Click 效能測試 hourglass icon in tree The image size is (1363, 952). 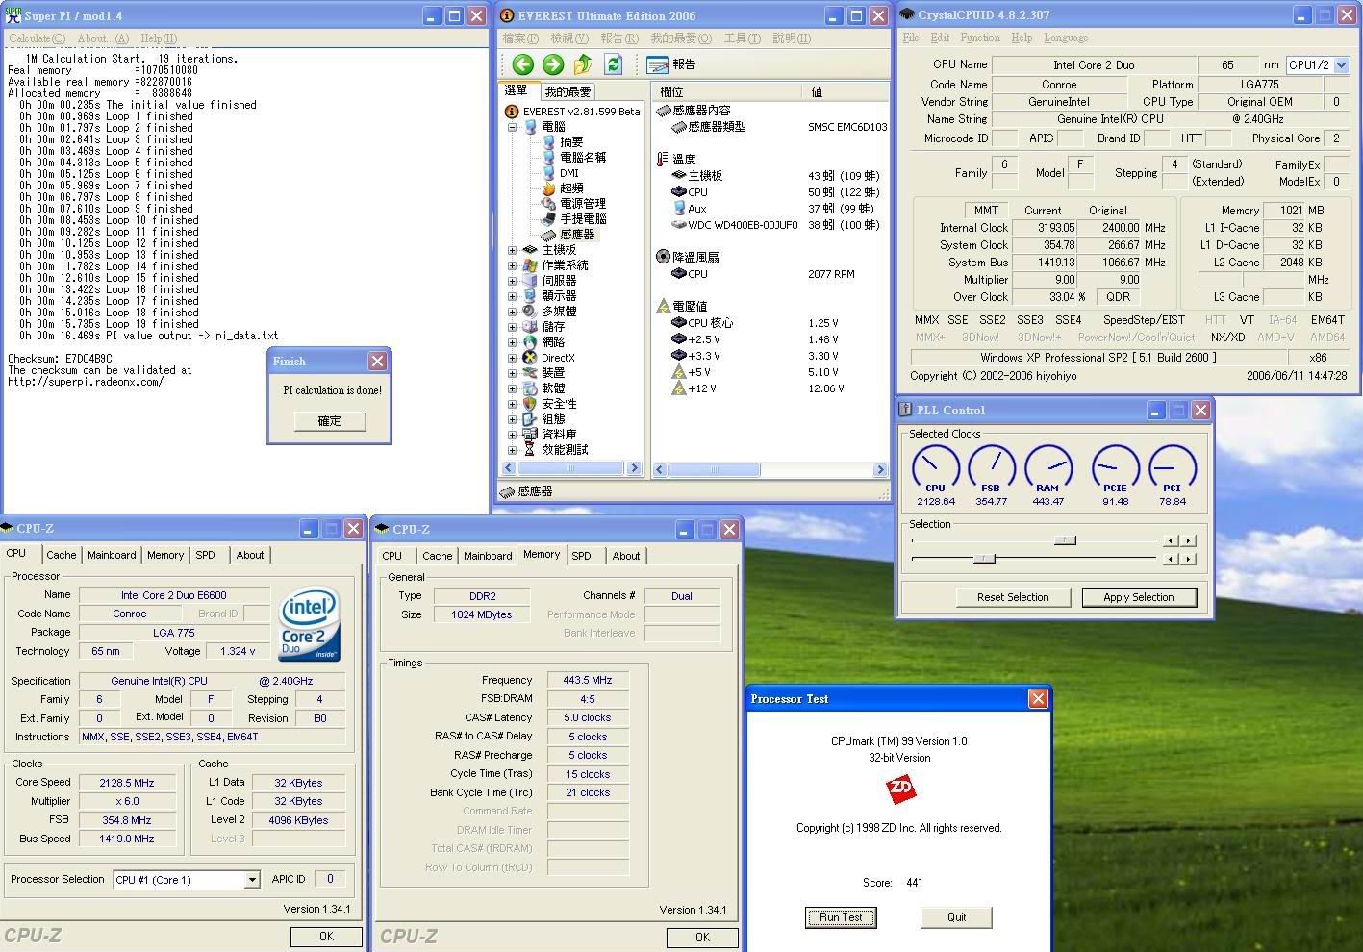click(529, 450)
